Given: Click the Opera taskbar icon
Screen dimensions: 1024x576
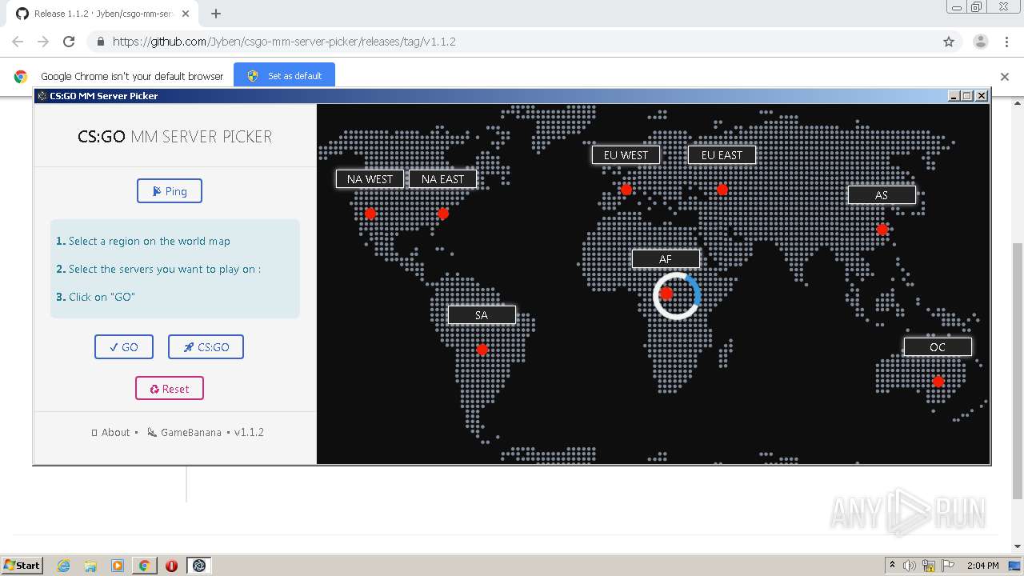Looking at the screenshot, I should (x=171, y=566).
